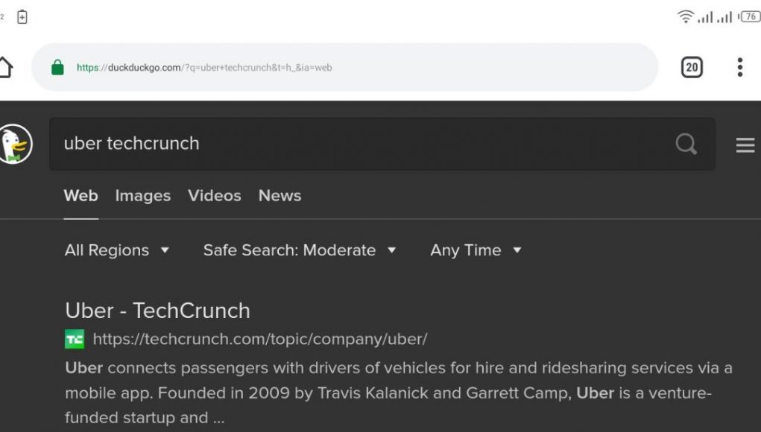
Task: Switch to the Images tab
Action: pyautogui.click(x=142, y=195)
